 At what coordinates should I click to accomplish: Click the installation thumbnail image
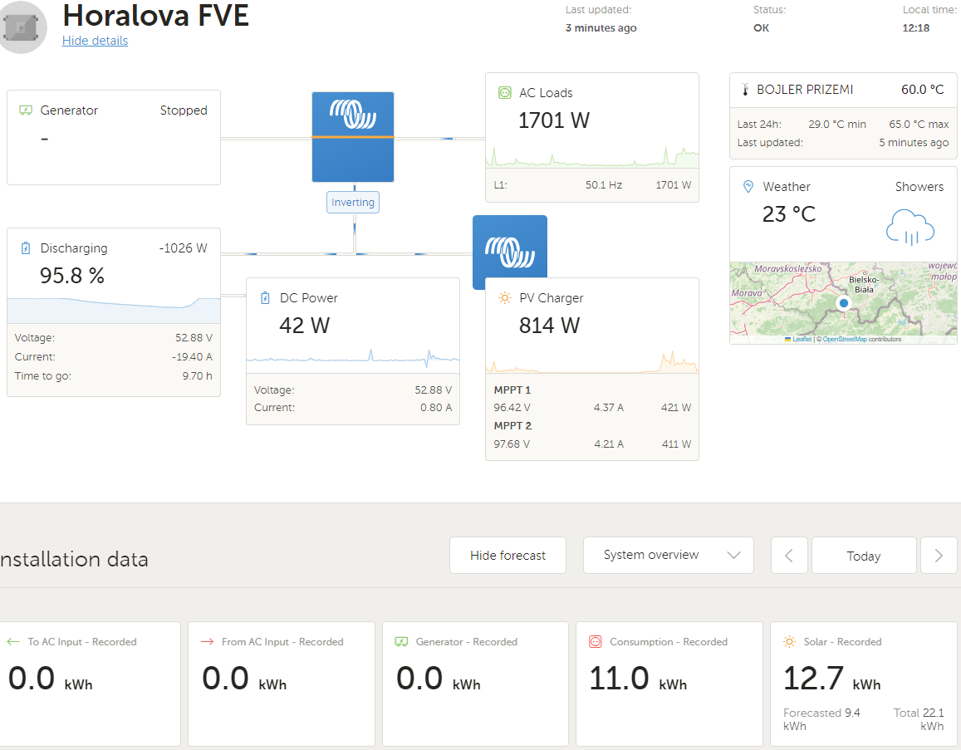point(20,27)
